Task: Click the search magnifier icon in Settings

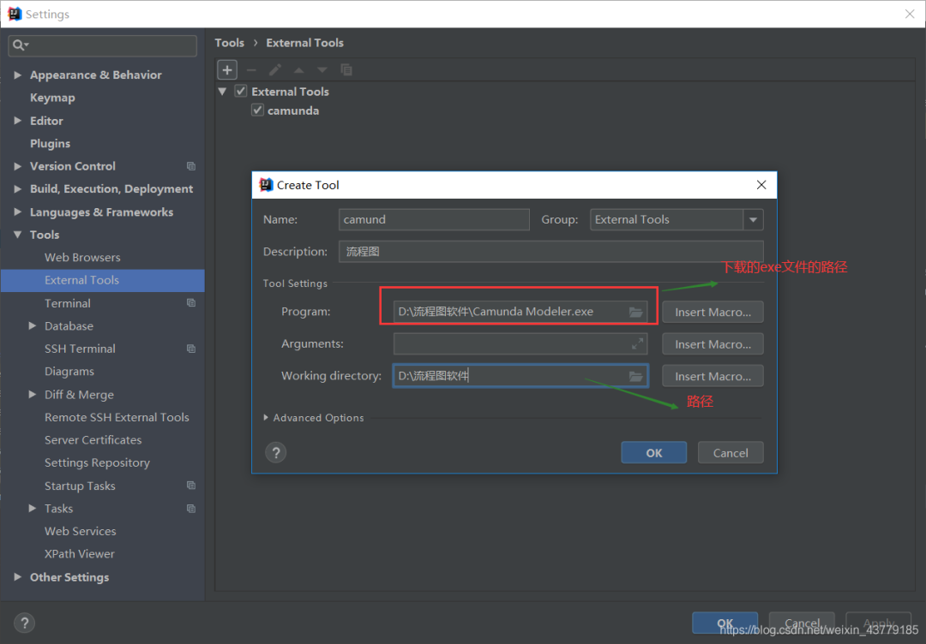Action: click(x=20, y=45)
